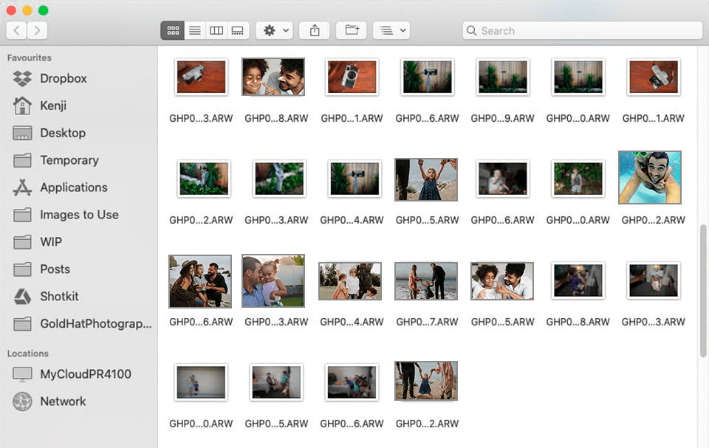The image size is (709, 448).
Task: Go to the Kenji home folder
Action: point(53,106)
